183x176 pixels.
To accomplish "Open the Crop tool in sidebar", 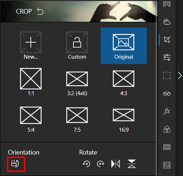I will (x=167, y=40).
